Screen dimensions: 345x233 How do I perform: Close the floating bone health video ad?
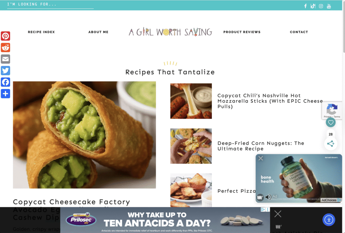click(261, 158)
